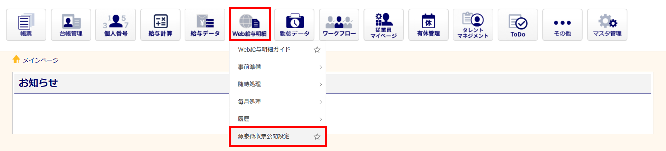This screenshot has height=151, width=666.
Task: Expand the 事前準備 submenu
Action: pyautogui.click(x=277, y=67)
